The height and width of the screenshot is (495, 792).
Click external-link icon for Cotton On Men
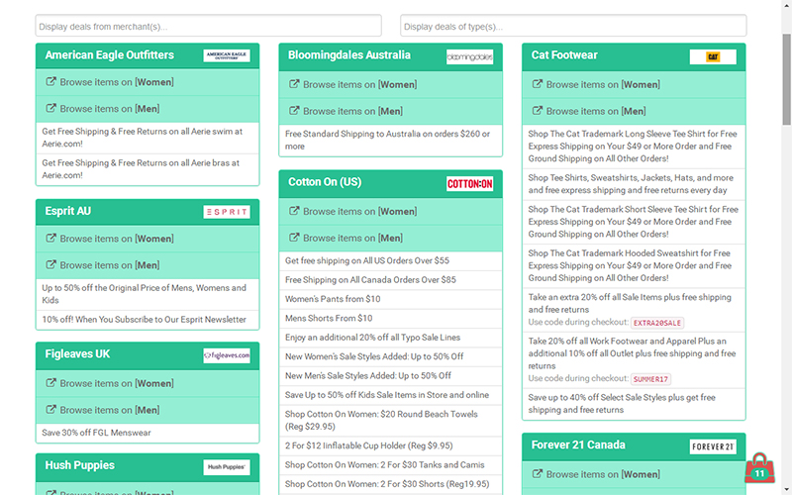pos(294,238)
